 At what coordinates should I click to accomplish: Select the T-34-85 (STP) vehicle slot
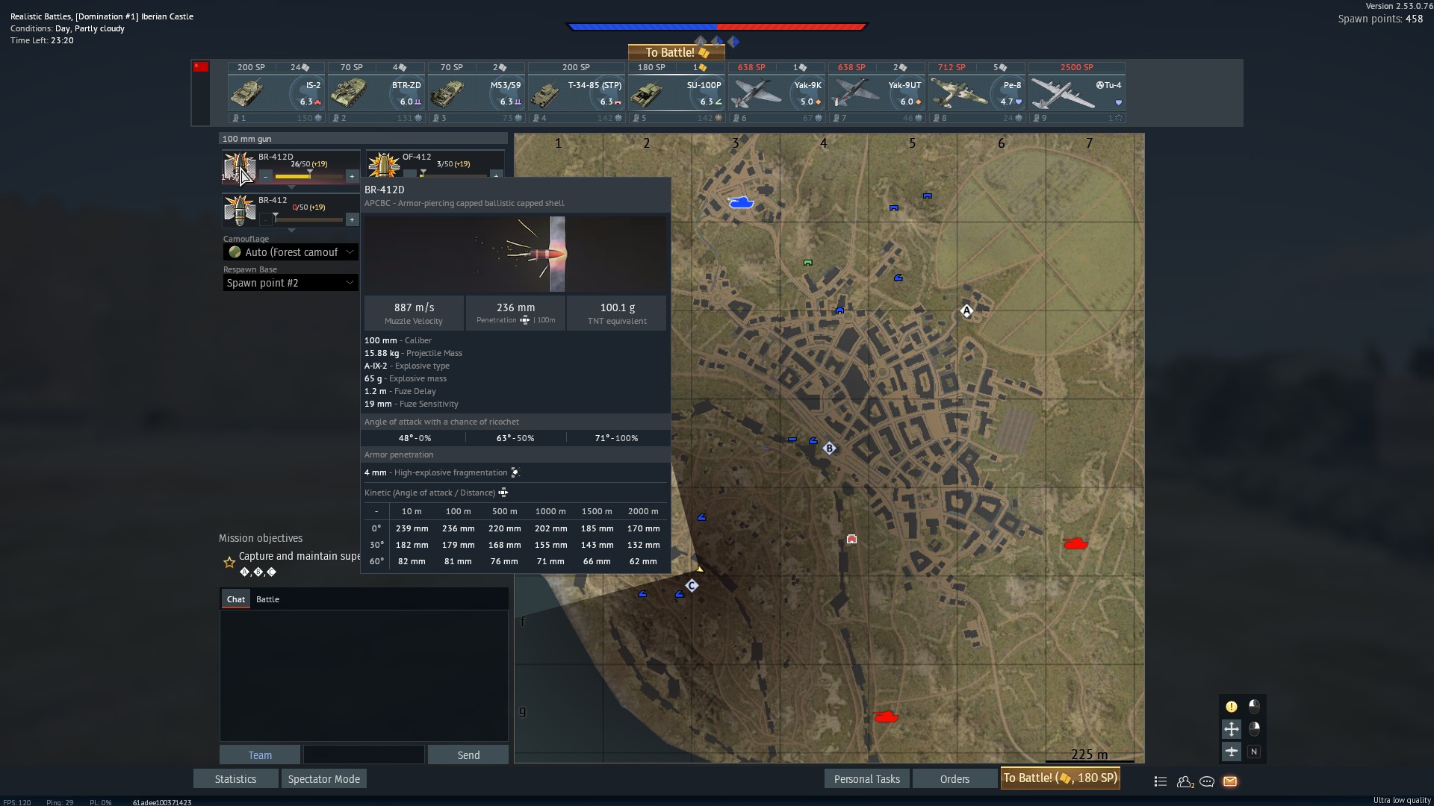pyautogui.click(x=576, y=93)
